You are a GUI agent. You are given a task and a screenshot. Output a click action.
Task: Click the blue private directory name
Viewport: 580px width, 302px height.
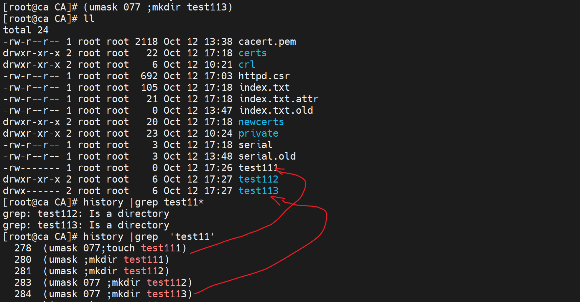point(258,134)
